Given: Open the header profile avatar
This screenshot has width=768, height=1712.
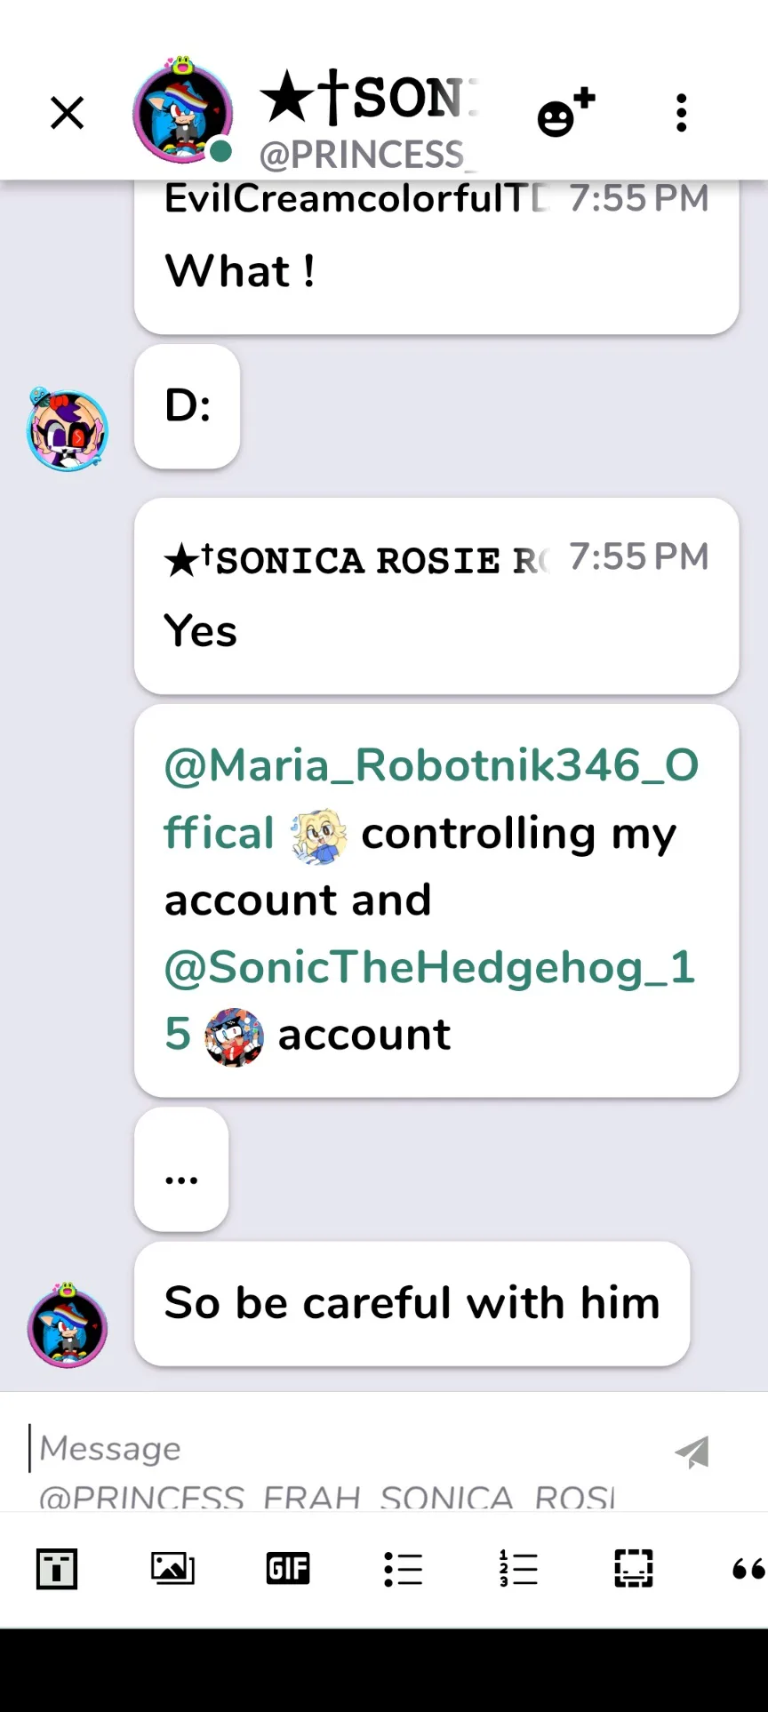Looking at the screenshot, I should tap(182, 113).
